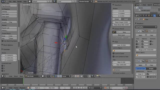
Task: Open the File menu
Action: click(10, 1)
